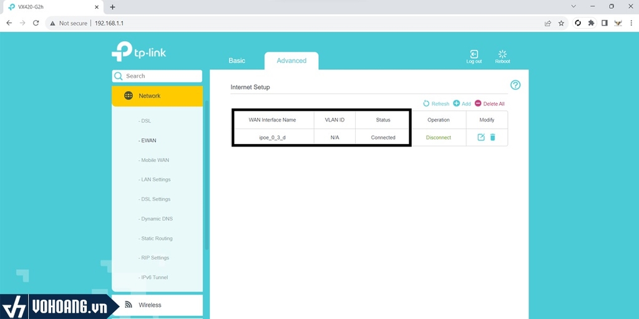Open LAN Settings
The image size is (639, 319).
point(155,179)
